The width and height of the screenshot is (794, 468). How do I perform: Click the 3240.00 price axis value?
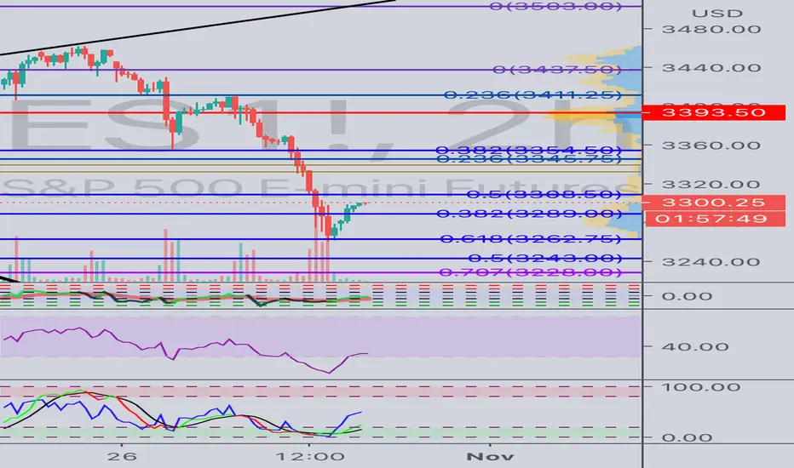[x=711, y=261]
